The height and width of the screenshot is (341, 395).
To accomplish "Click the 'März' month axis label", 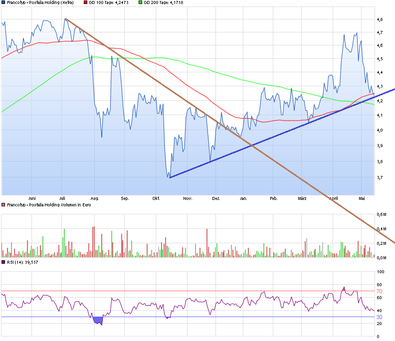I will pyautogui.click(x=302, y=198).
